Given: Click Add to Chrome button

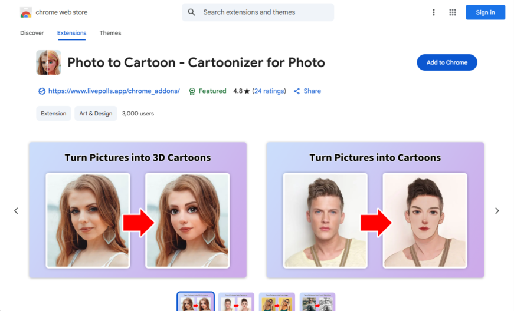Looking at the screenshot, I should tap(447, 62).
